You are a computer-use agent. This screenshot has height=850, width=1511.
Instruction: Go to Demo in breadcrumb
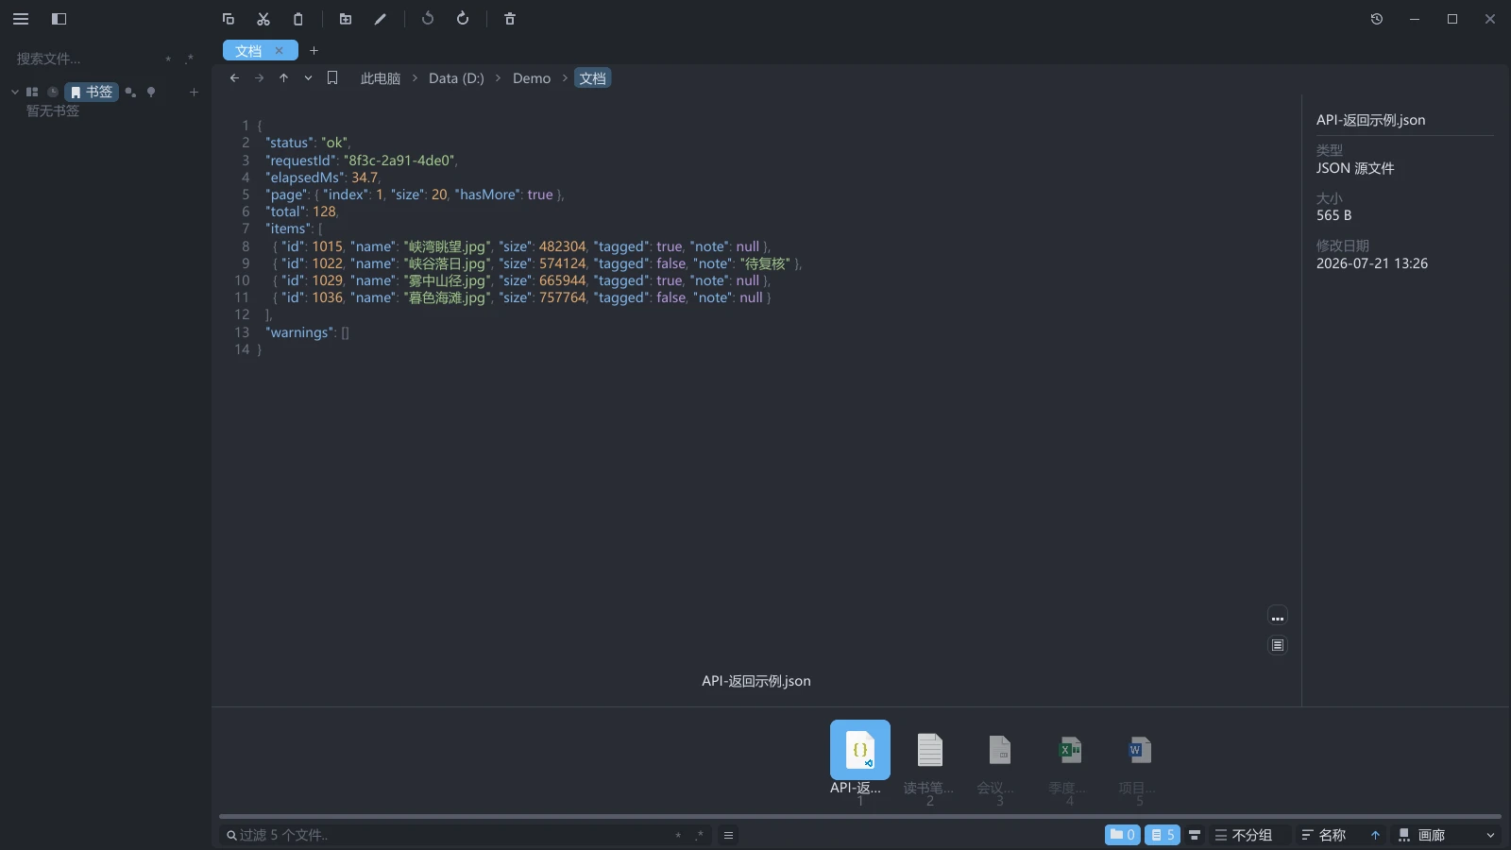pyautogui.click(x=532, y=78)
